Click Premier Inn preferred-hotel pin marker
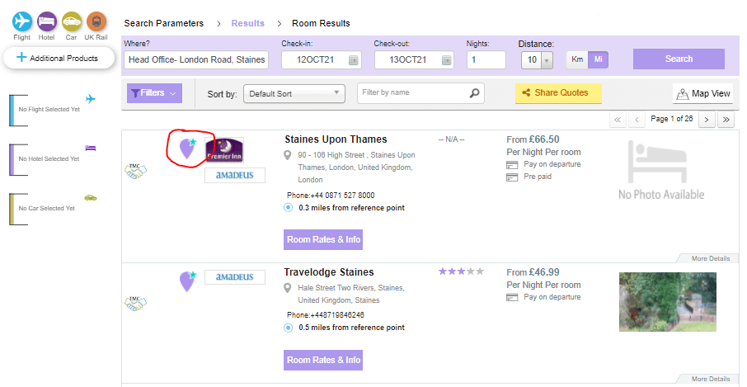The image size is (747, 387). click(x=187, y=149)
